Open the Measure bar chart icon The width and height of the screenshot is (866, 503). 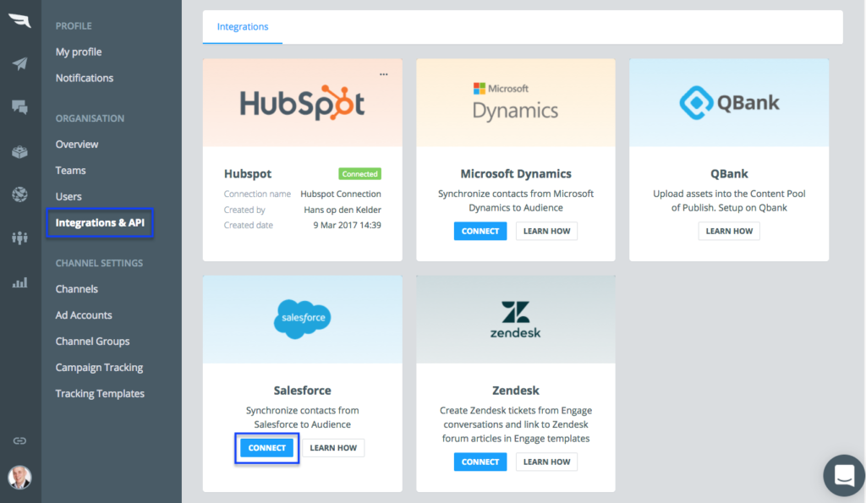[20, 282]
